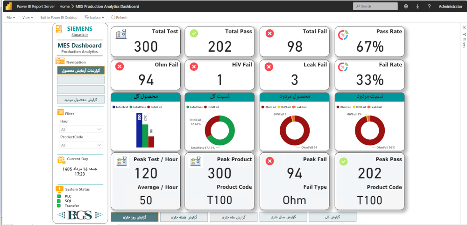The height and width of the screenshot is (225, 467).
Task: Click the Total Test machine icon
Action: point(121,34)
